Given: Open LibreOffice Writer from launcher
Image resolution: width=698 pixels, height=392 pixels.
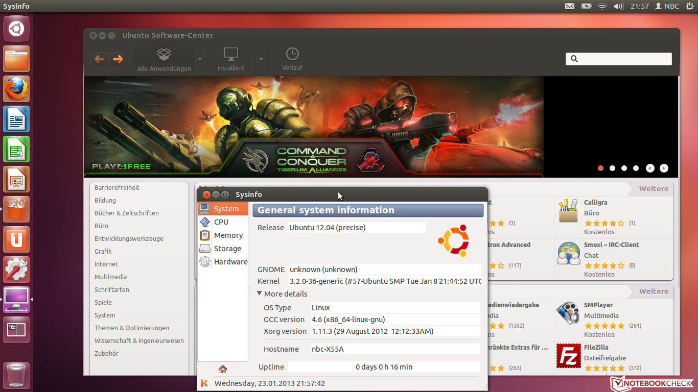Looking at the screenshot, I should (x=16, y=119).
